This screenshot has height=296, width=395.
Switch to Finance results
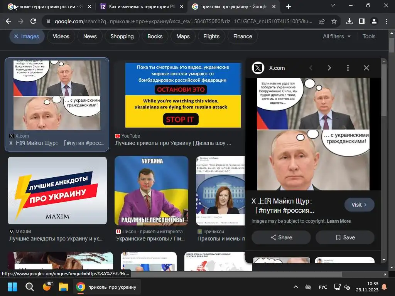pyautogui.click(x=243, y=37)
